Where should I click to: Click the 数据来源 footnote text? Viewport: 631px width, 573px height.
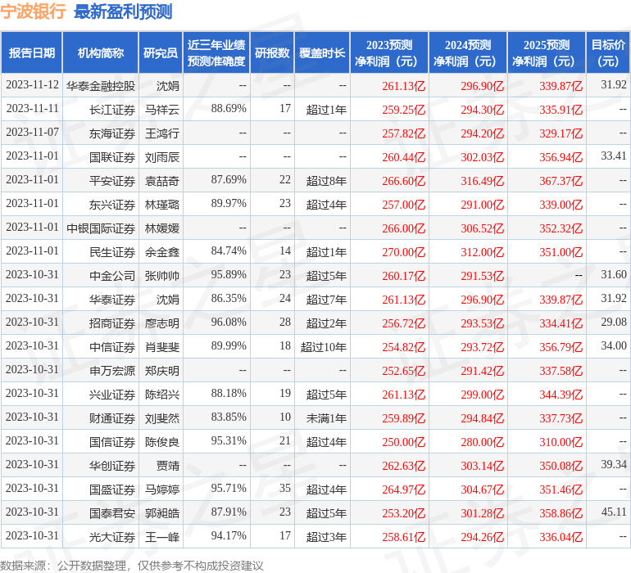click(132, 566)
